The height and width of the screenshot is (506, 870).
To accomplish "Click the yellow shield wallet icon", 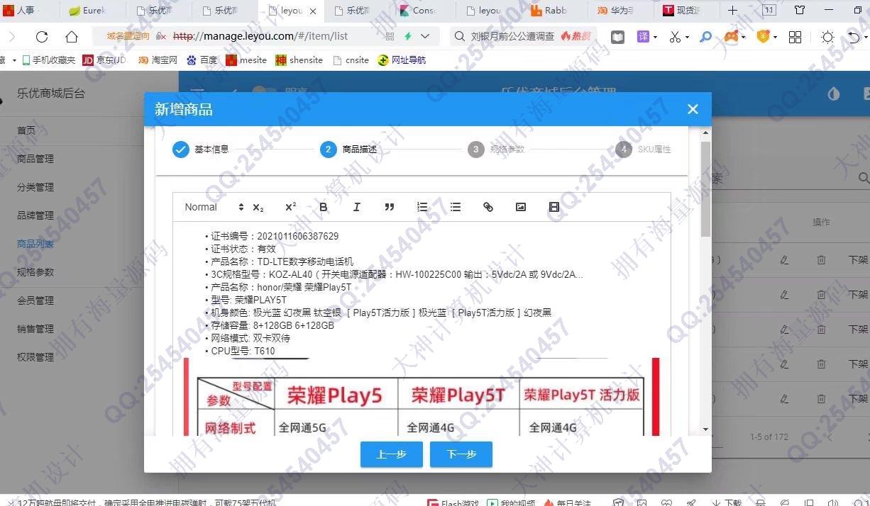I will click(763, 36).
